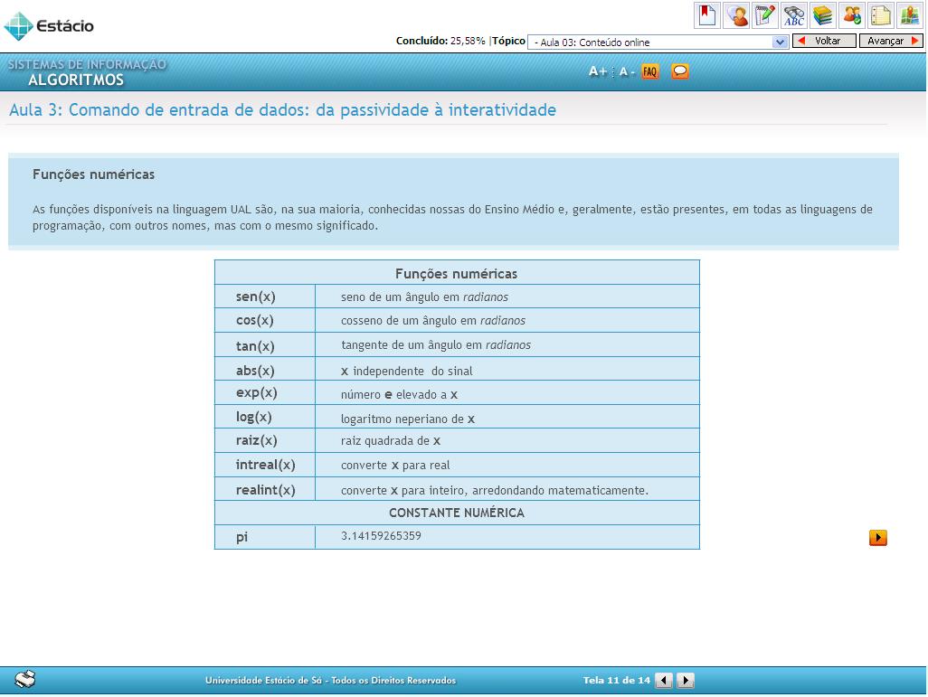Open the notepad with pencil icon
Image resolution: width=928 pixels, height=697 pixels.
[765, 15]
